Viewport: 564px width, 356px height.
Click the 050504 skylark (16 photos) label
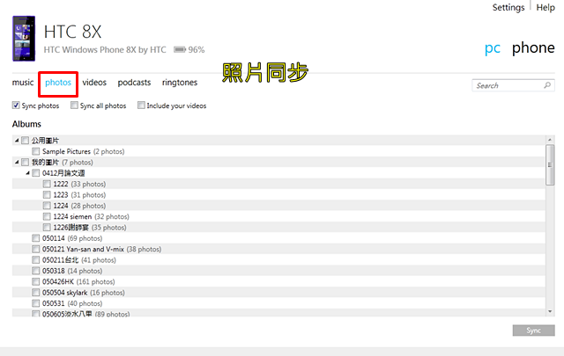point(84,293)
